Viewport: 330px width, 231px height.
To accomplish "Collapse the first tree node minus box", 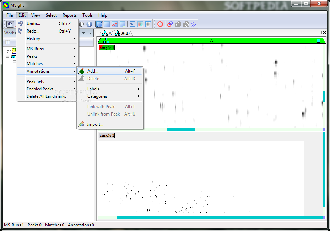I will (7, 56).
